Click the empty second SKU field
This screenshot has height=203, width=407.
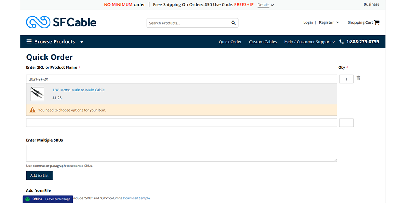pos(182,123)
